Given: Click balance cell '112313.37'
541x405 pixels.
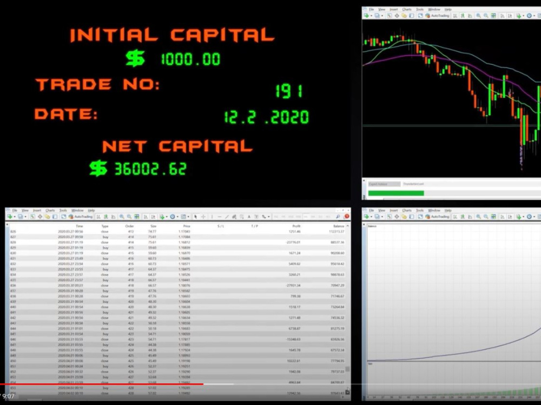Looking at the screenshot, I should [337, 232].
